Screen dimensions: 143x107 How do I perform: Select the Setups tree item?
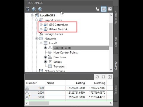[57, 62]
